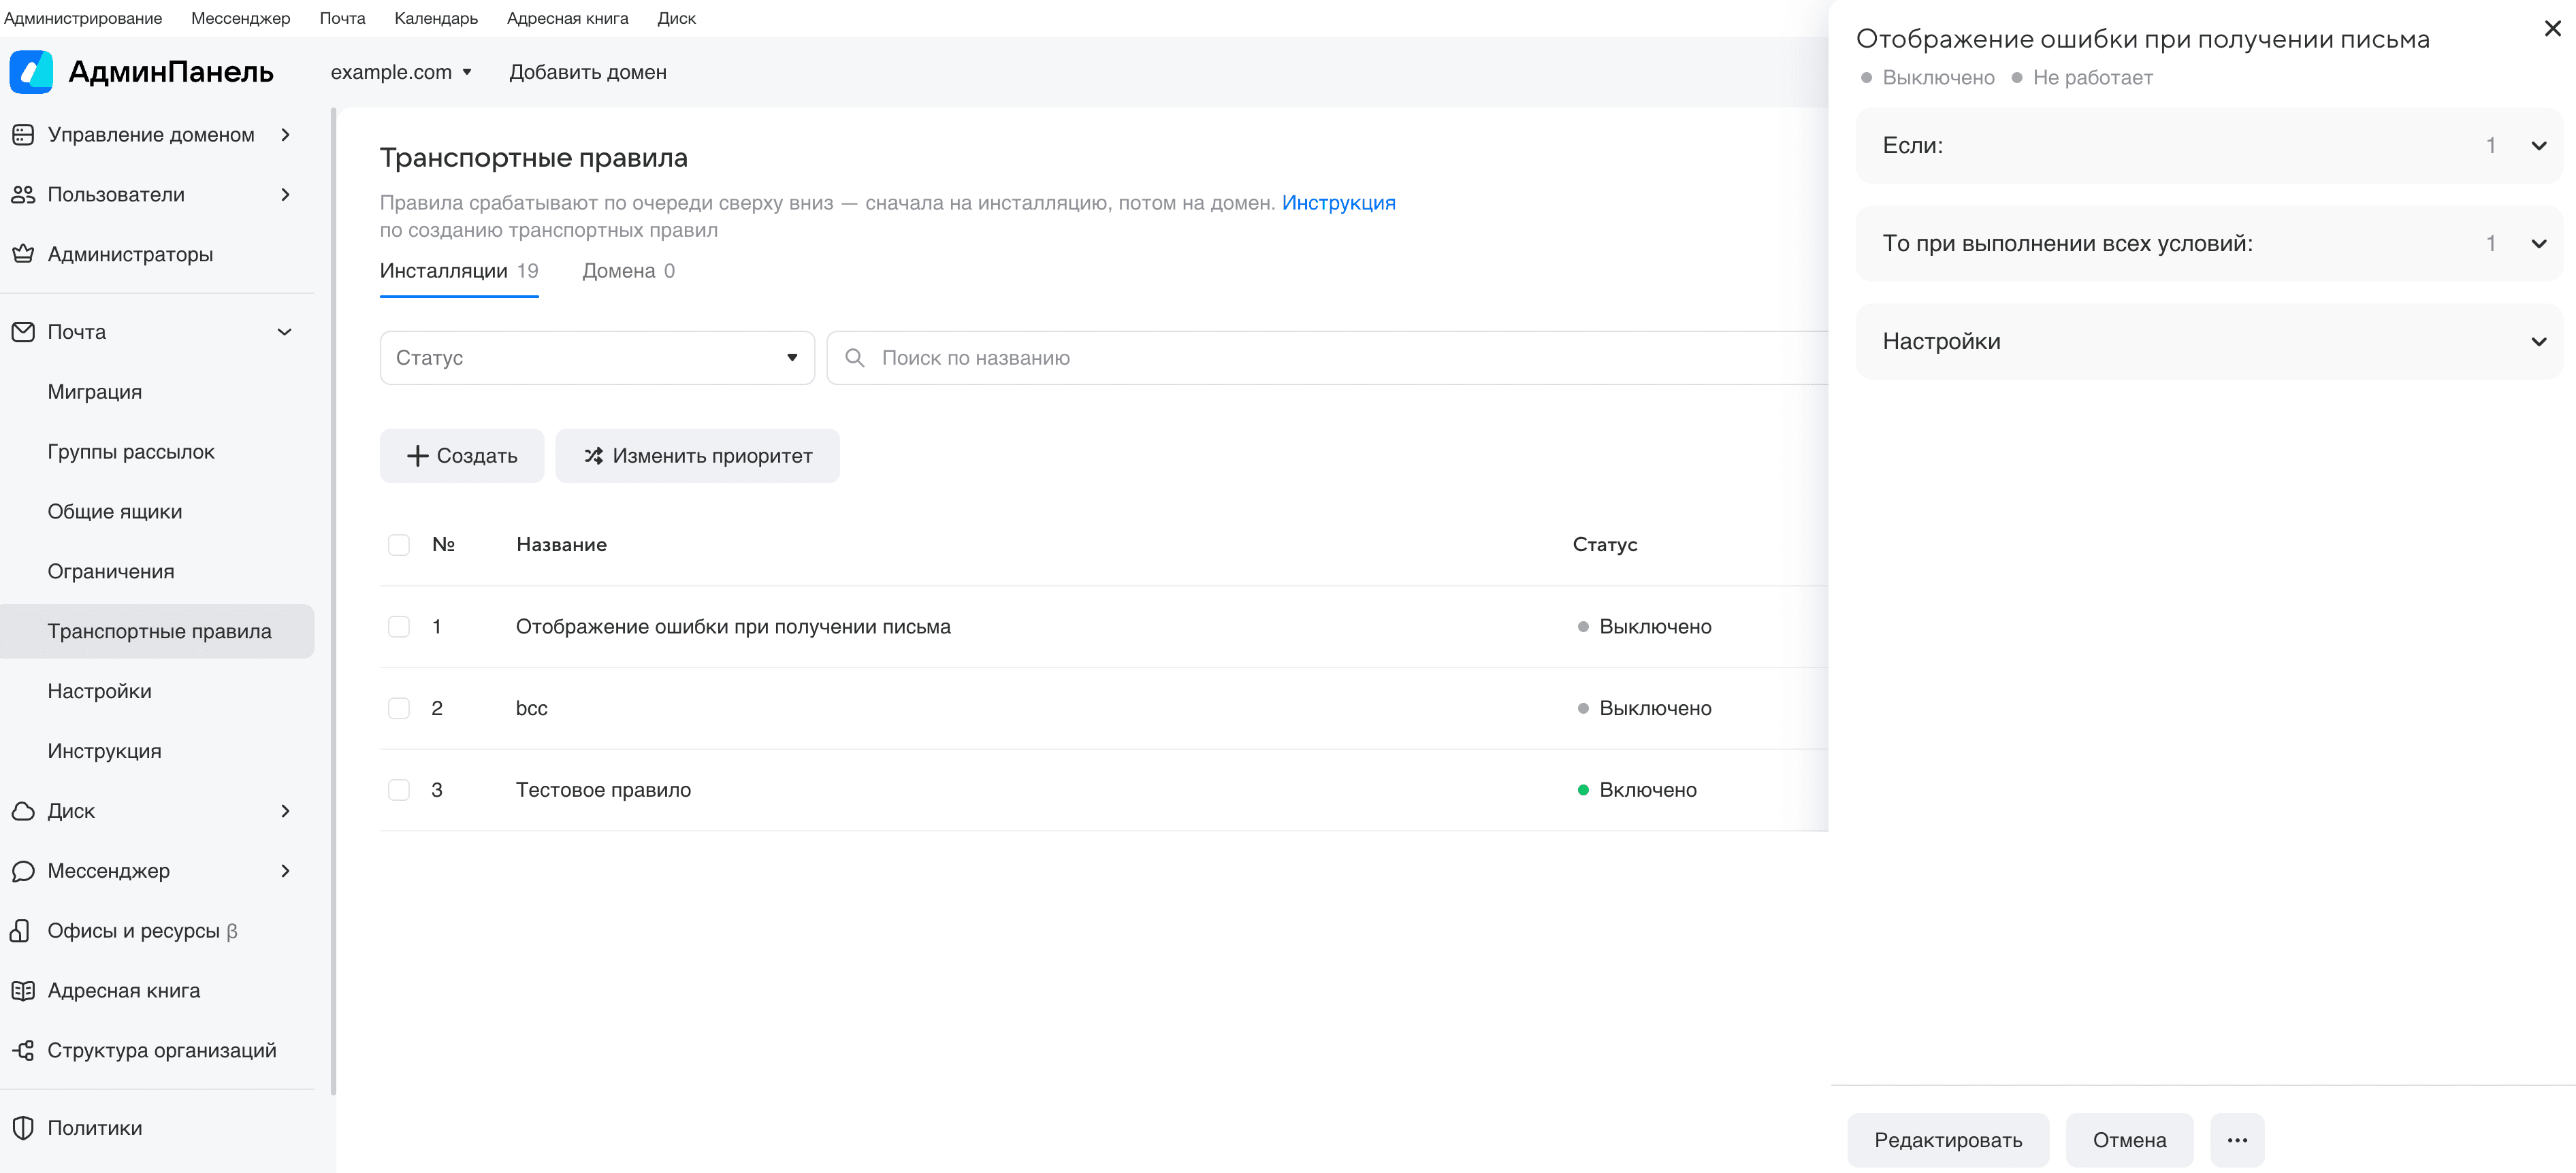Check the box for the bcc rule

pos(399,708)
